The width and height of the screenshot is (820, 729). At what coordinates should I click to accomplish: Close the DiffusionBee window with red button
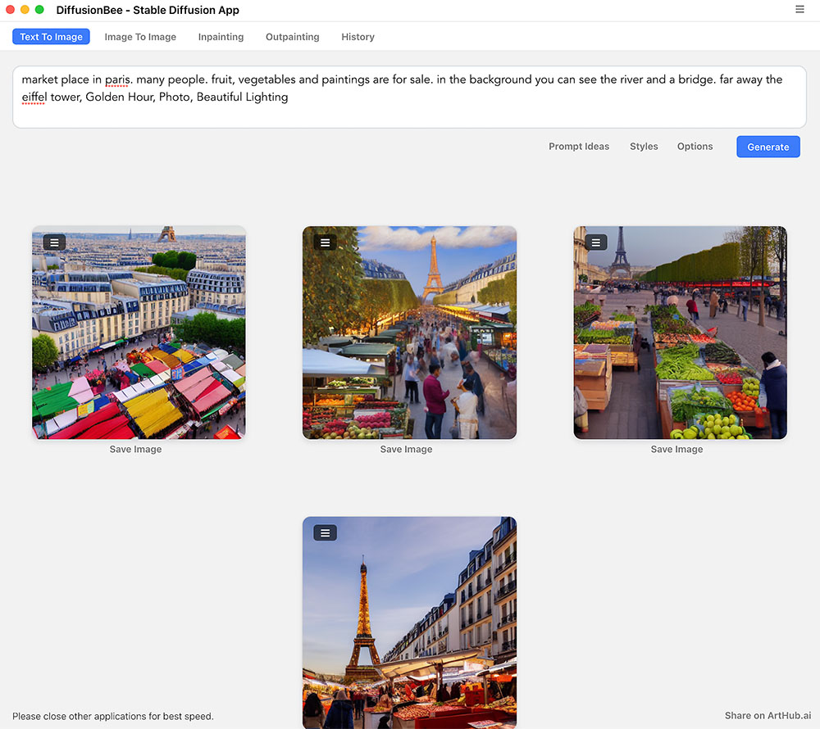click(x=10, y=9)
